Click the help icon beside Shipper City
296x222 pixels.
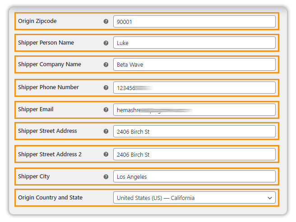pyautogui.click(x=106, y=177)
